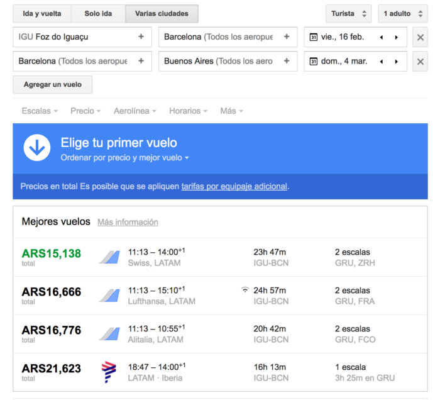
Task: Click plus icon next to Foz do Iguaçu
Action: (x=141, y=37)
